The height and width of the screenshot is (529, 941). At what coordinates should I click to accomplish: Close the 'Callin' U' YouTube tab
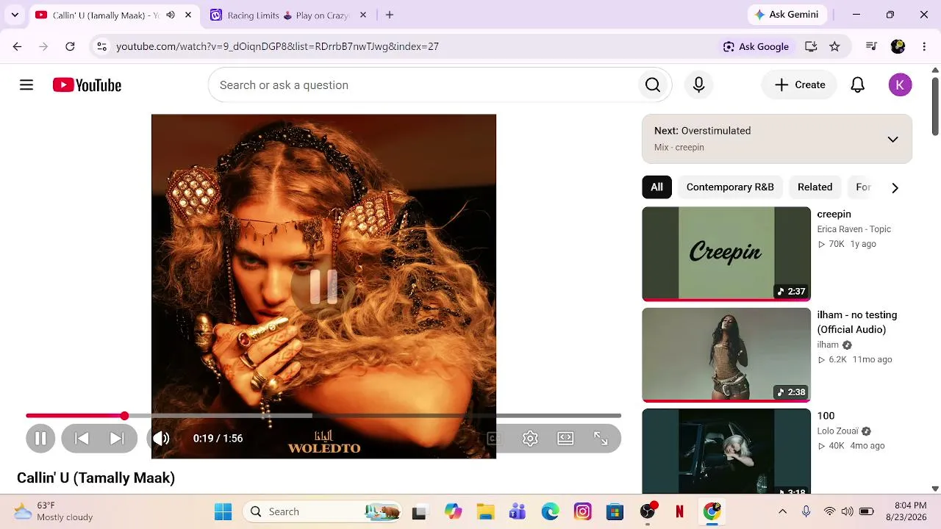click(188, 15)
